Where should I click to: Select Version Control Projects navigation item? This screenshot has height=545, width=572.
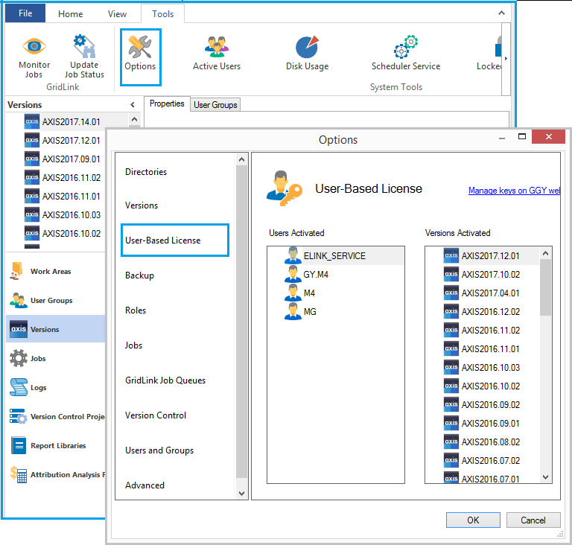pyautogui.click(x=57, y=417)
